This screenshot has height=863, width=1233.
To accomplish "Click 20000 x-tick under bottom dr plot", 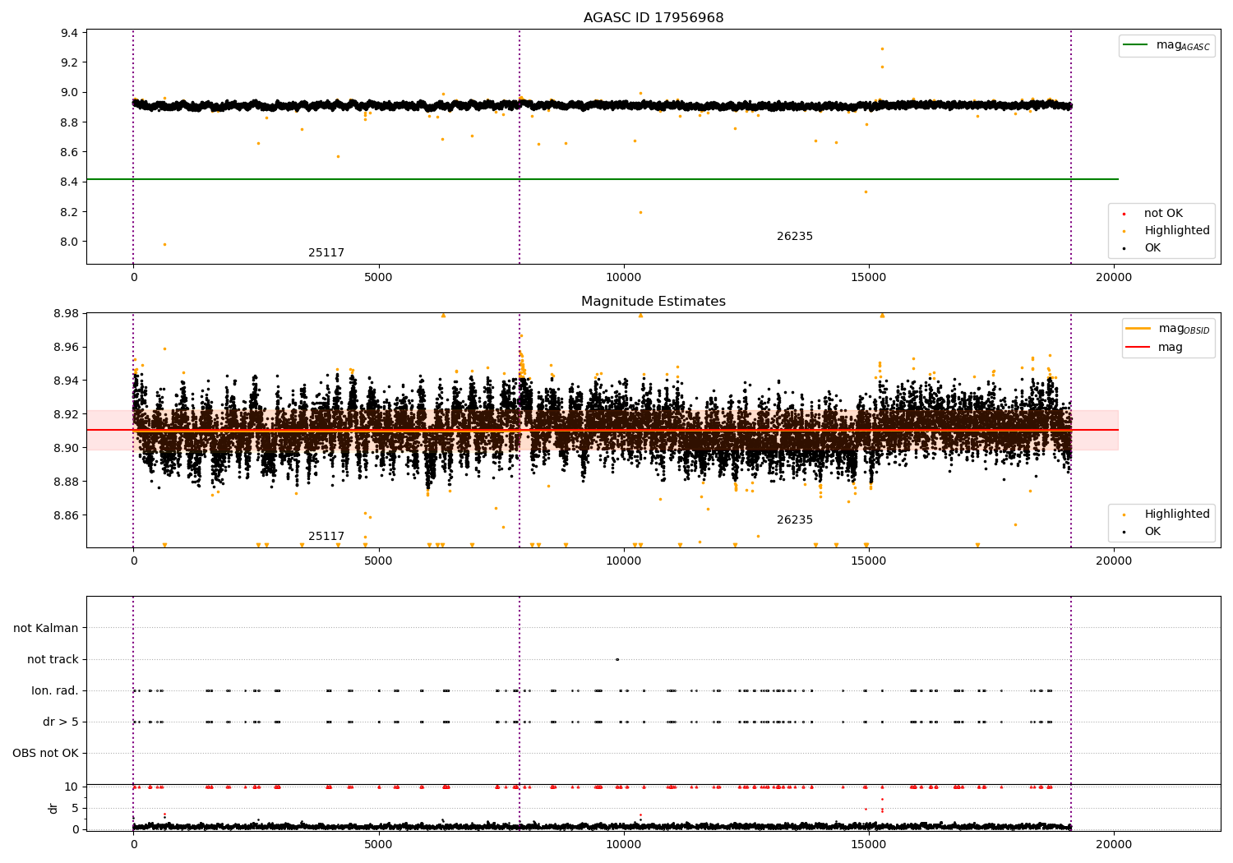I will point(1114,845).
